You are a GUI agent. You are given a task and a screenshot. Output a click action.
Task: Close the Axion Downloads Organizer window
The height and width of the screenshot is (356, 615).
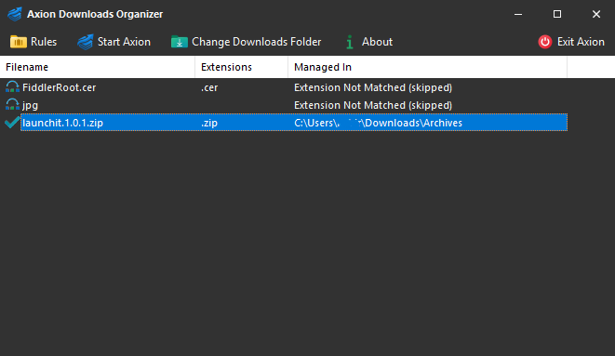click(x=596, y=14)
